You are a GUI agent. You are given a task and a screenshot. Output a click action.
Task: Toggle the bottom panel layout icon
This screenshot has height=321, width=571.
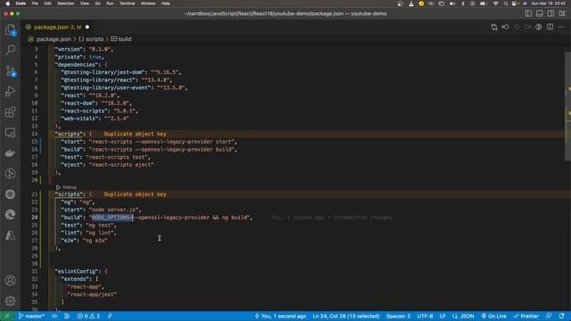point(540,14)
